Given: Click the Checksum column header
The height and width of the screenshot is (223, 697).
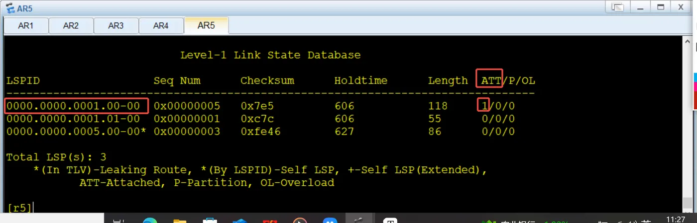Looking at the screenshot, I should tap(267, 80).
